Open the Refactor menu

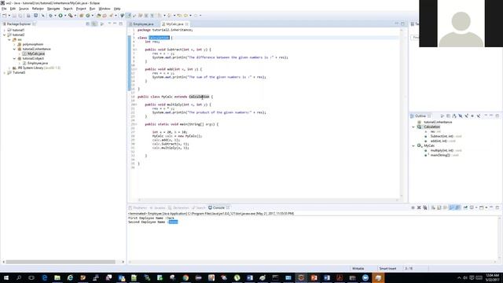pos(38,9)
